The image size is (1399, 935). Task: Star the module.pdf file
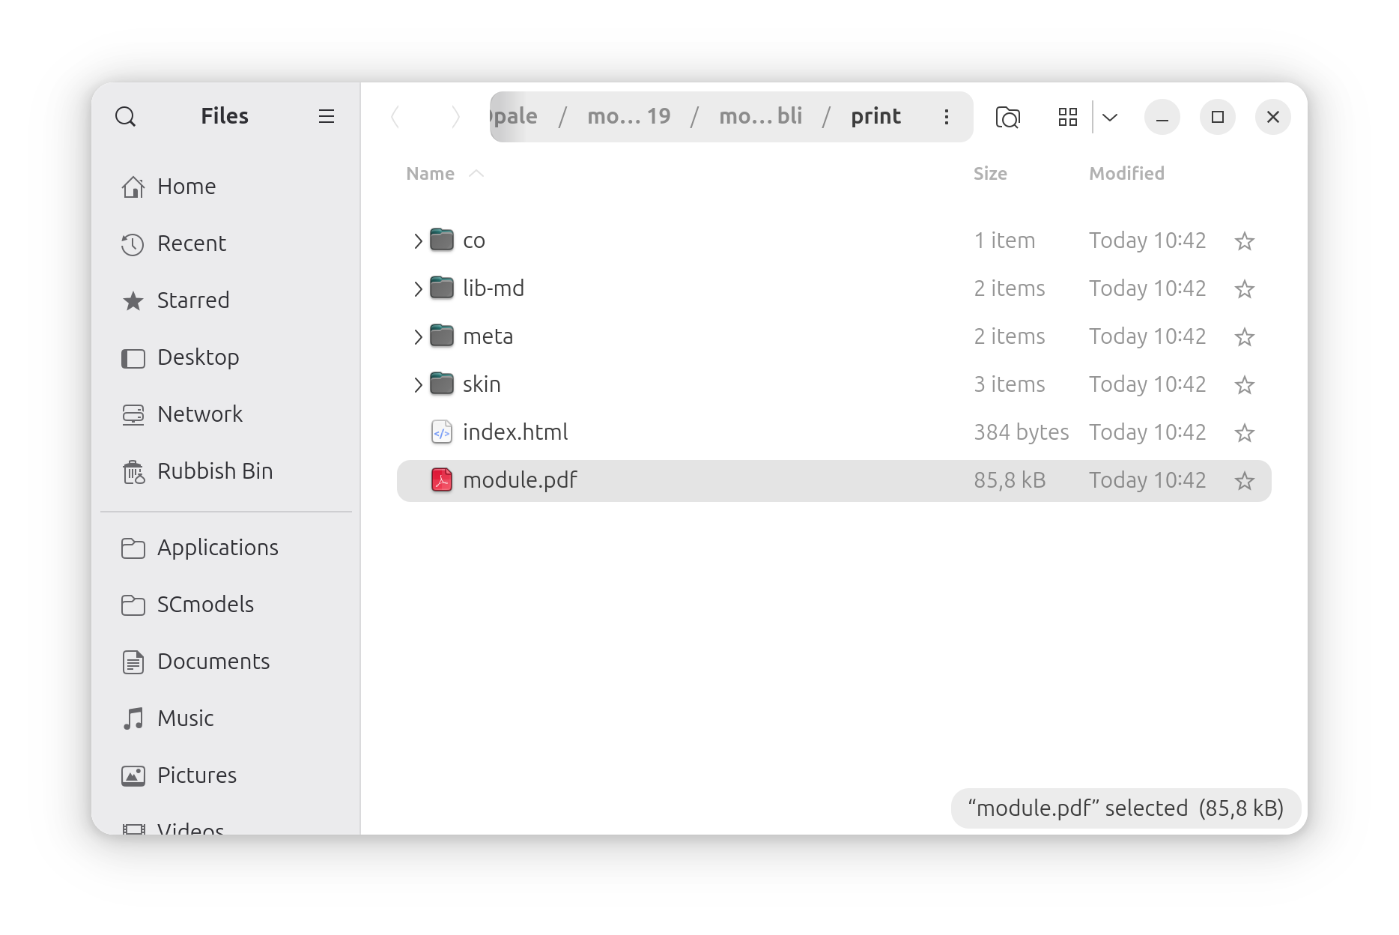[x=1244, y=481]
